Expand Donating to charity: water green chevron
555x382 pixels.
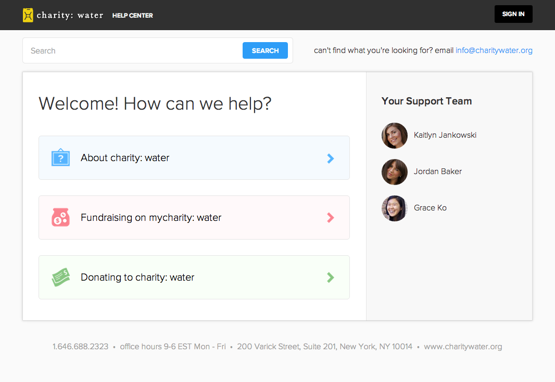tap(330, 278)
